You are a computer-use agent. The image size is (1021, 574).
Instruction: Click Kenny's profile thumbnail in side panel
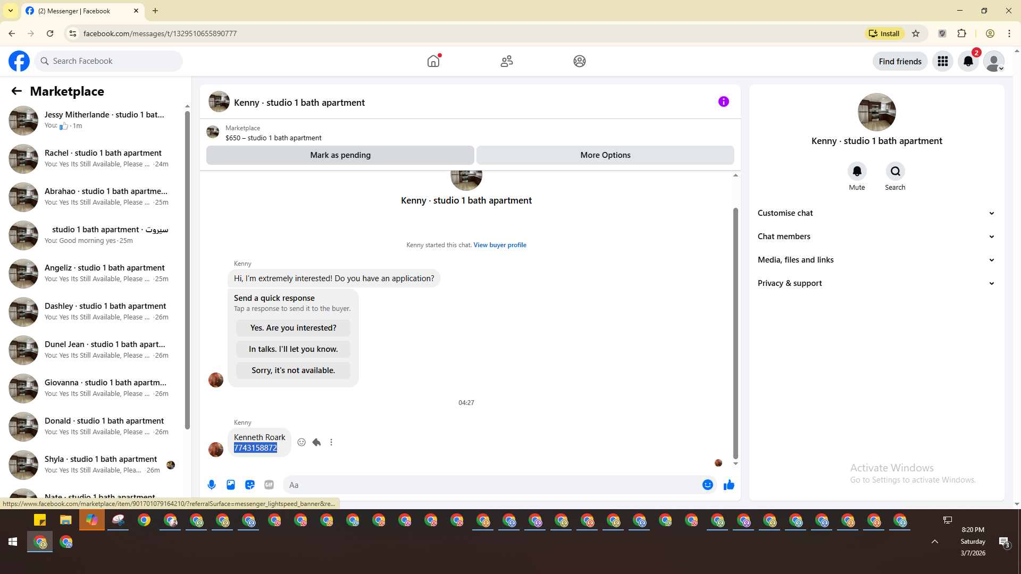click(877, 112)
